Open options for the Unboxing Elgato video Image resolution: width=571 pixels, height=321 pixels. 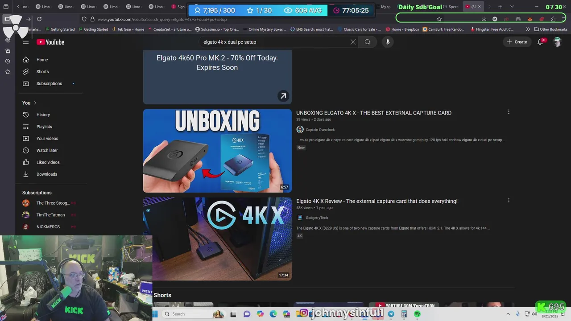point(509,112)
